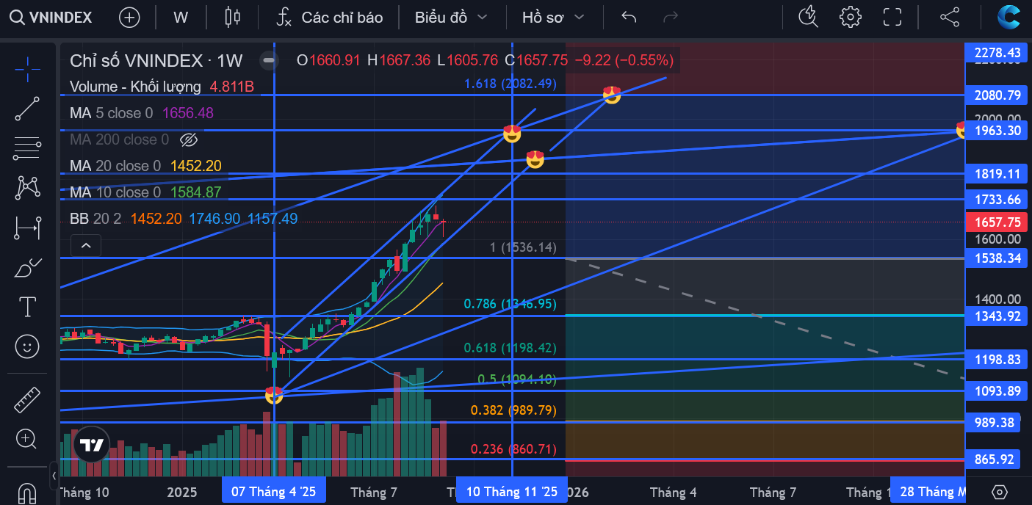Select the brush drawing tool
Screen dimensions: 1032x505
pos(27,267)
